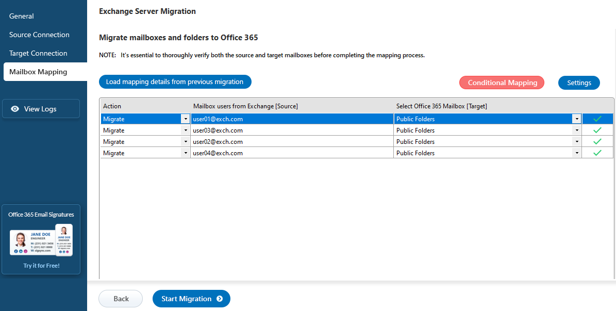Open Action dropdown for user04@exch.com
Image resolution: width=616 pixels, height=311 pixels.
(x=185, y=153)
